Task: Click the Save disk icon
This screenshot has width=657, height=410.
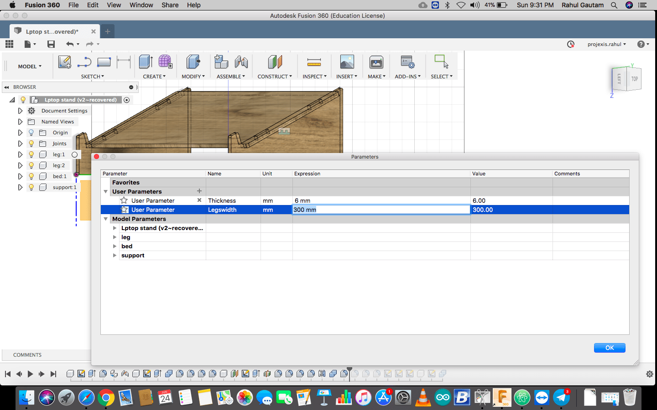Action: pyautogui.click(x=51, y=44)
